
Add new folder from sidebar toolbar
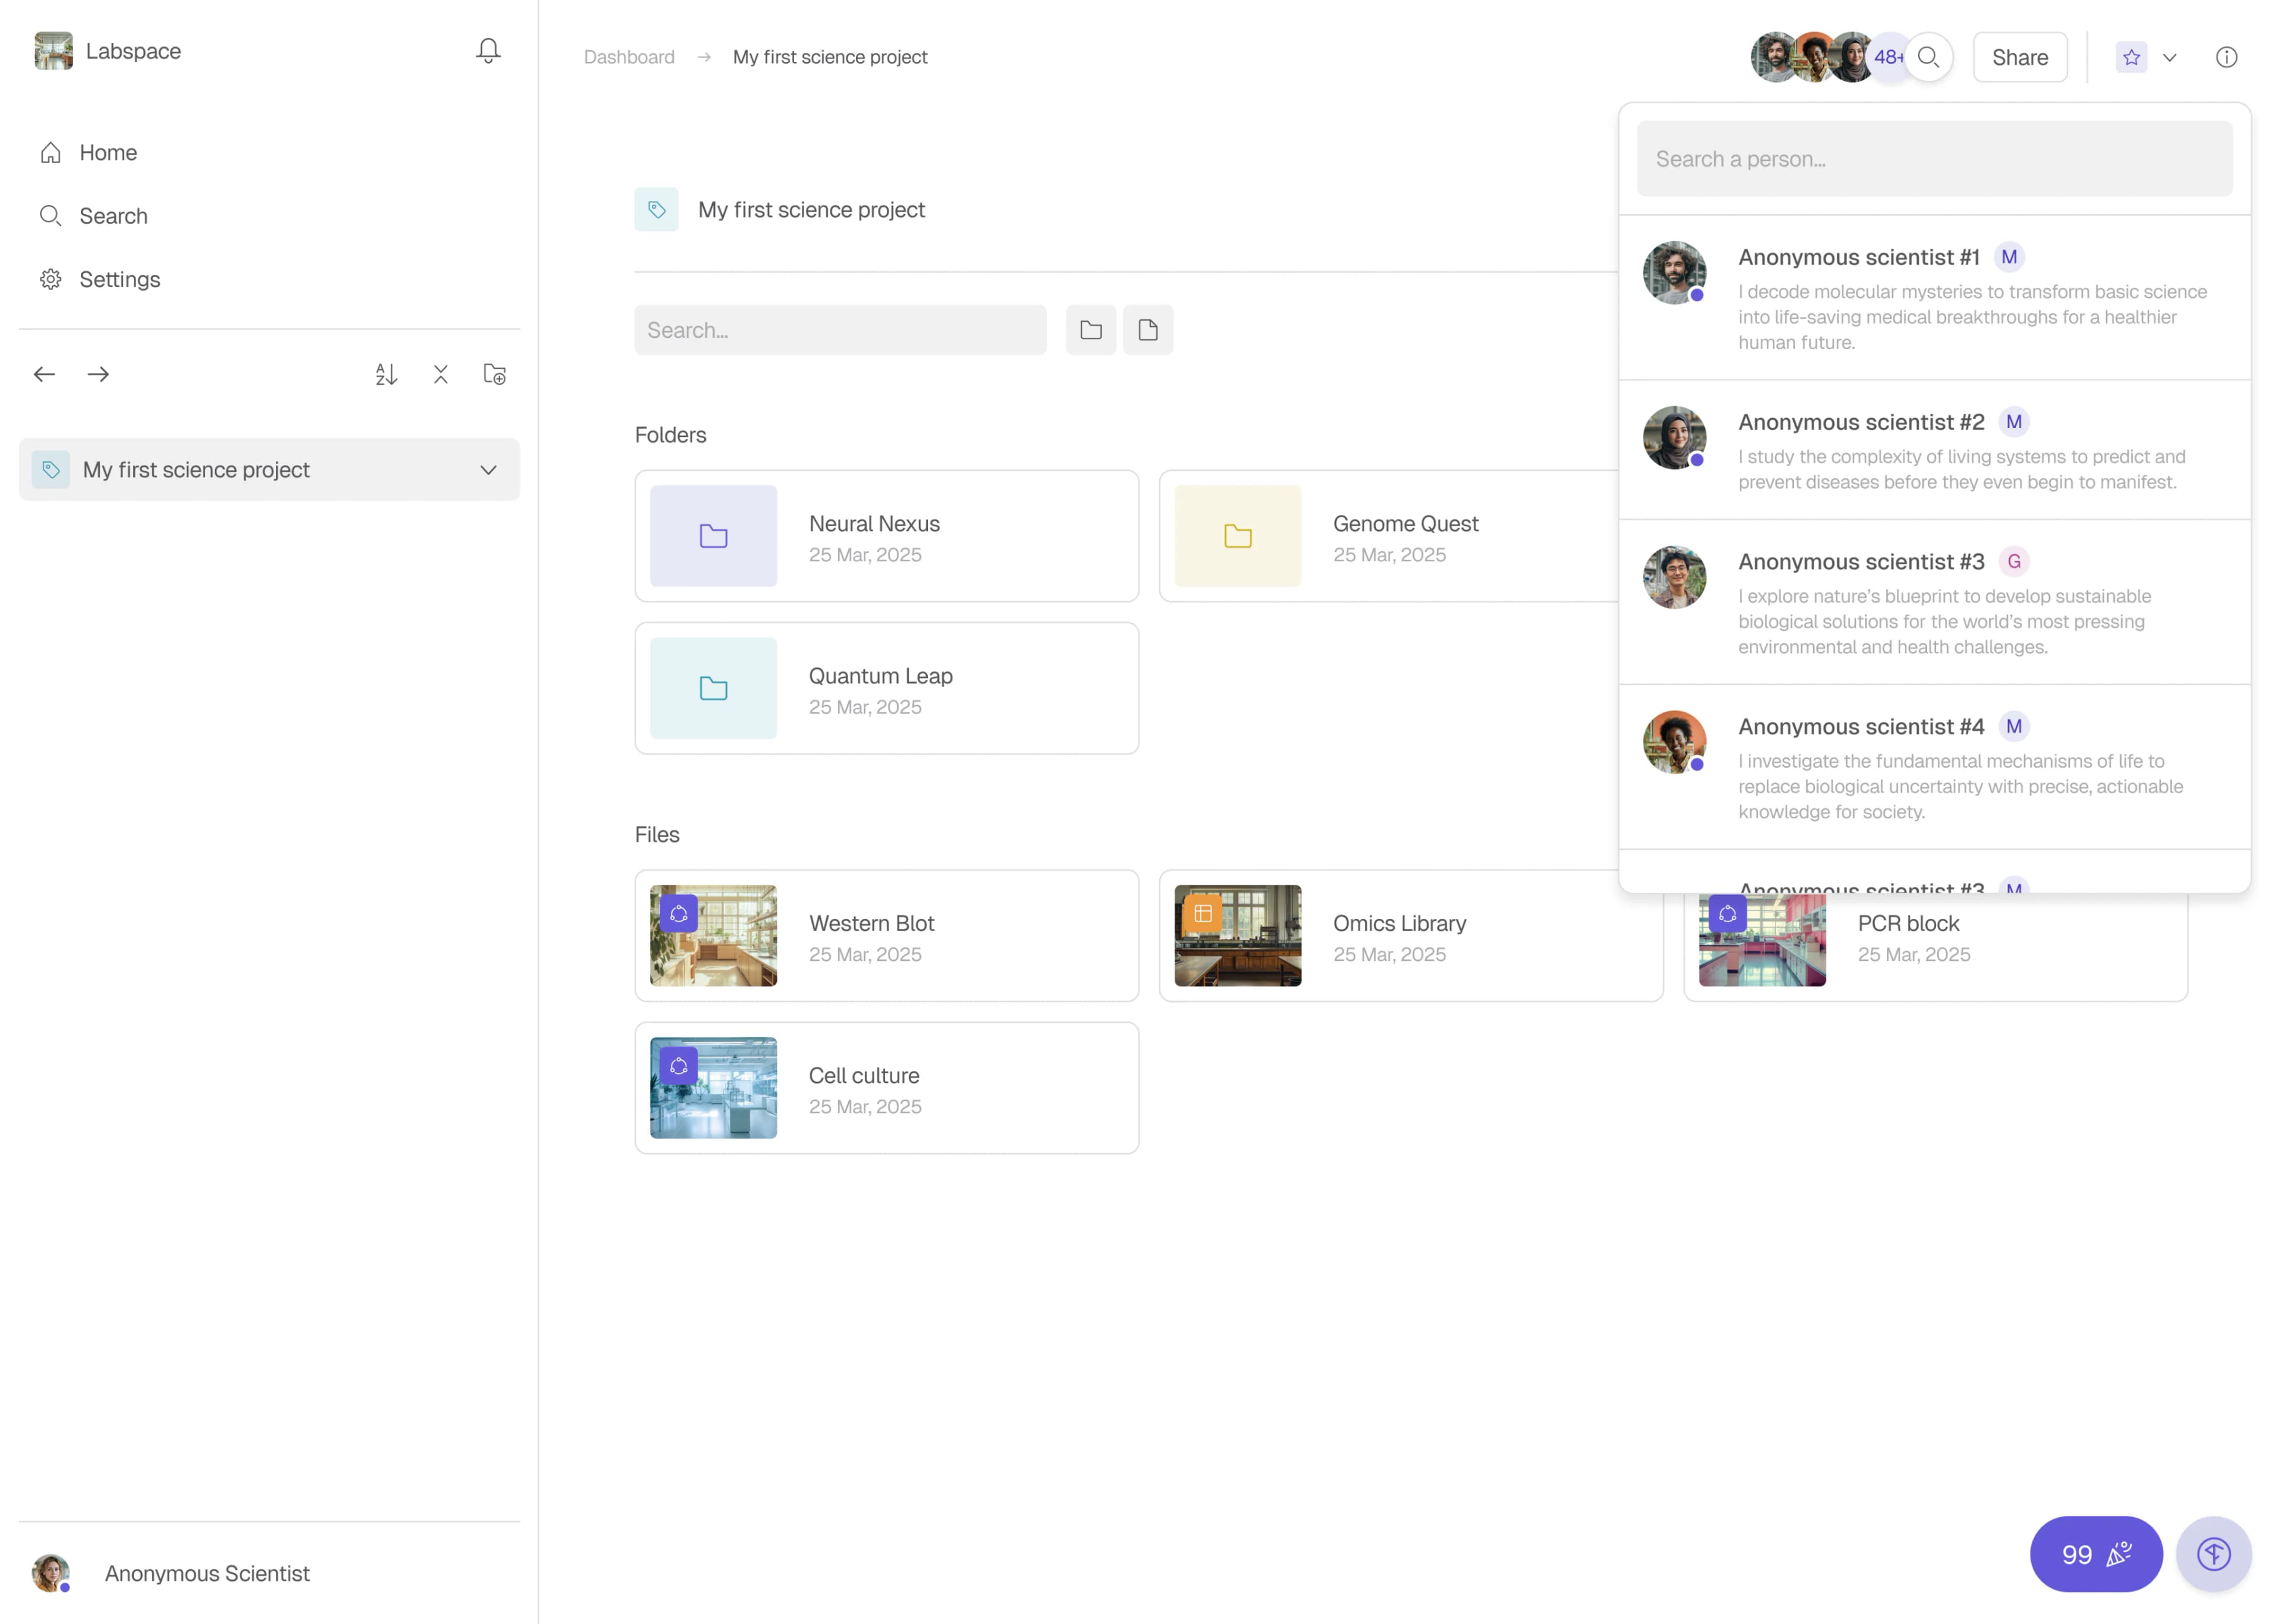coord(495,374)
